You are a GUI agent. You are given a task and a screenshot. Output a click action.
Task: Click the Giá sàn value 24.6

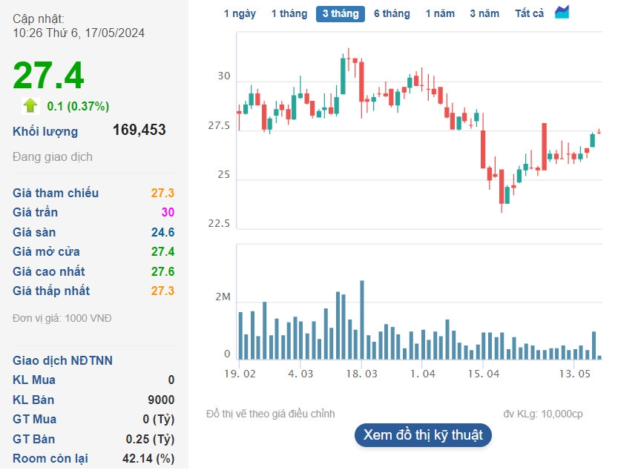point(162,232)
